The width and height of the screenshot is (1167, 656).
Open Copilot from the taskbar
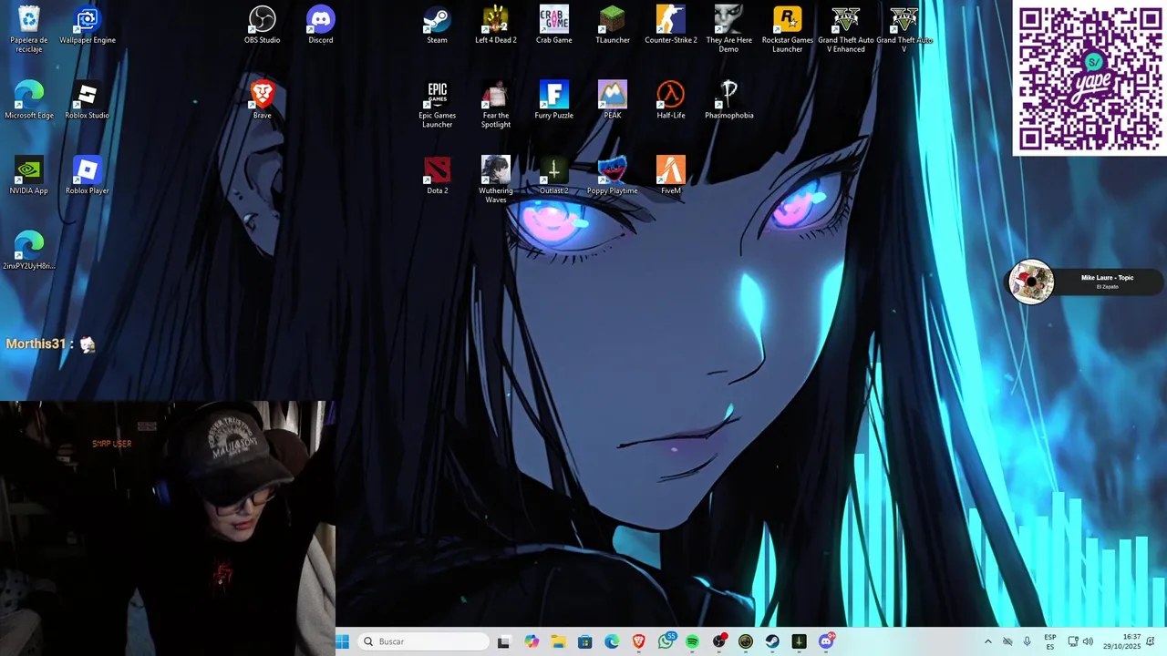point(532,641)
